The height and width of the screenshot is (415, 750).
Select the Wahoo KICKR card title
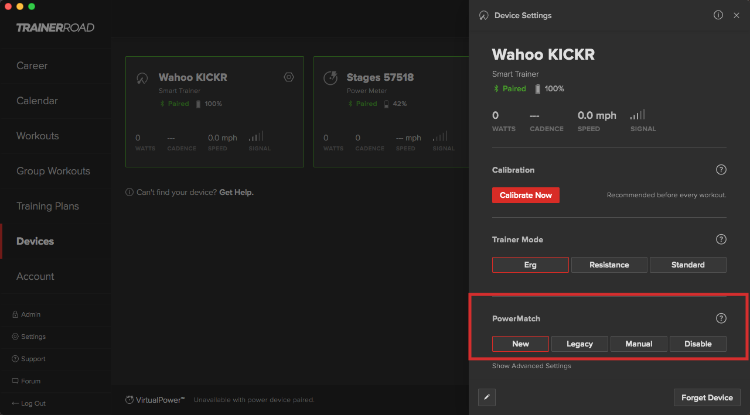coord(193,77)
